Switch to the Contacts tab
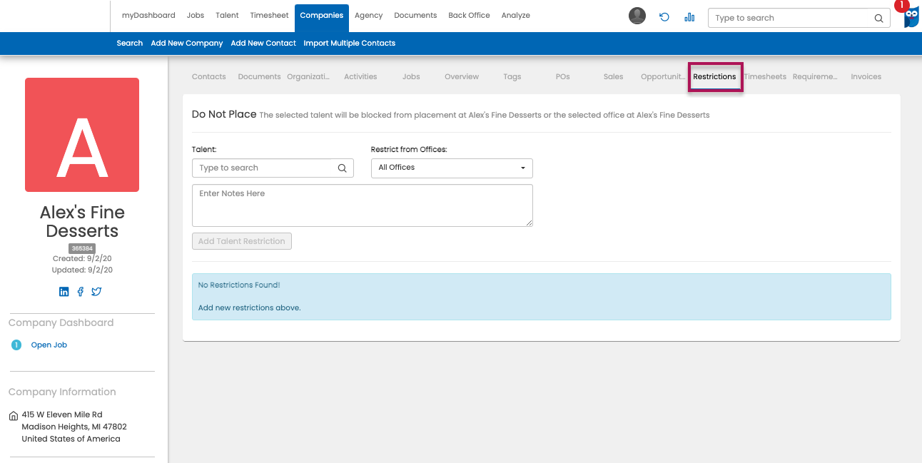This screenshot has width=922, height=463. pyautogui.click(x=209, y=77)
